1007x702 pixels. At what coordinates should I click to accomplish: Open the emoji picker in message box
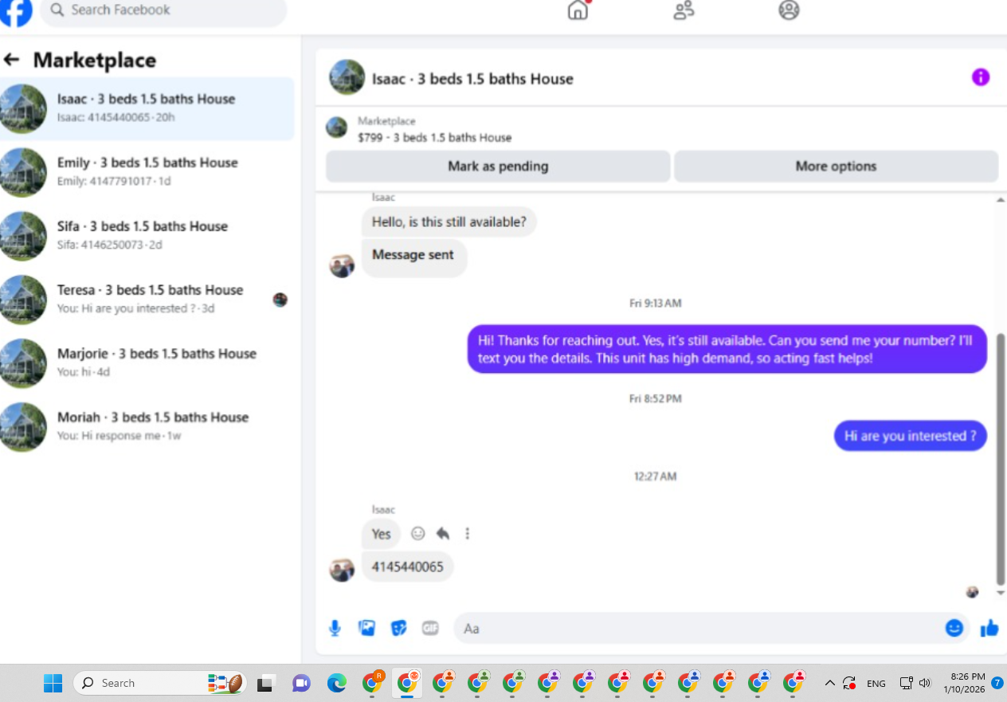[x=954, y=628]
